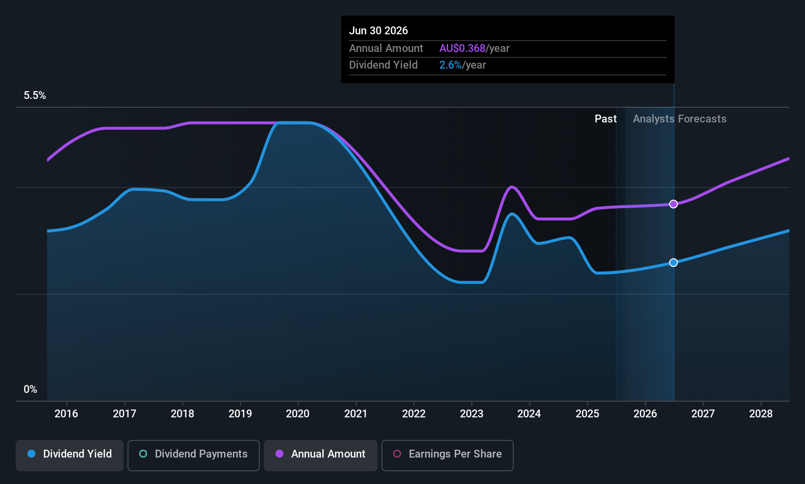The width and height of the screenshot is (805, 484).
Task: Click the 2020 x-axis label
Action: tap(298, 413)
